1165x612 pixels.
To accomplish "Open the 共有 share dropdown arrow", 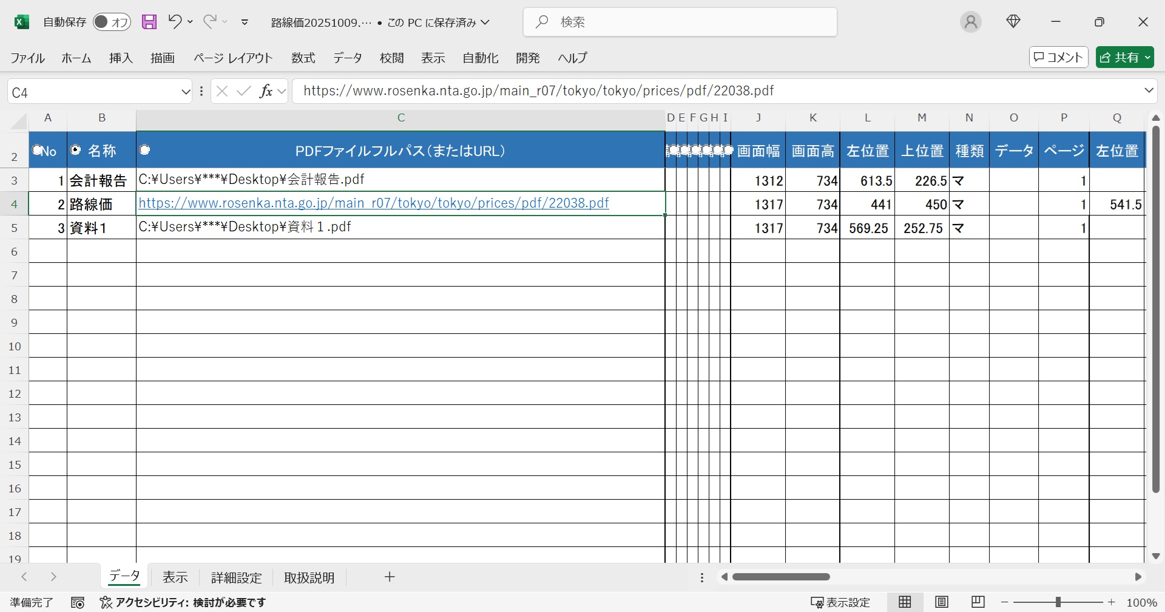I will [x=1147, y=58].
